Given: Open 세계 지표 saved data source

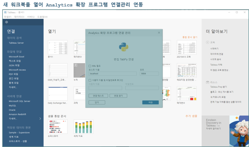Looking at the screenshot, I should pos(14,137).
